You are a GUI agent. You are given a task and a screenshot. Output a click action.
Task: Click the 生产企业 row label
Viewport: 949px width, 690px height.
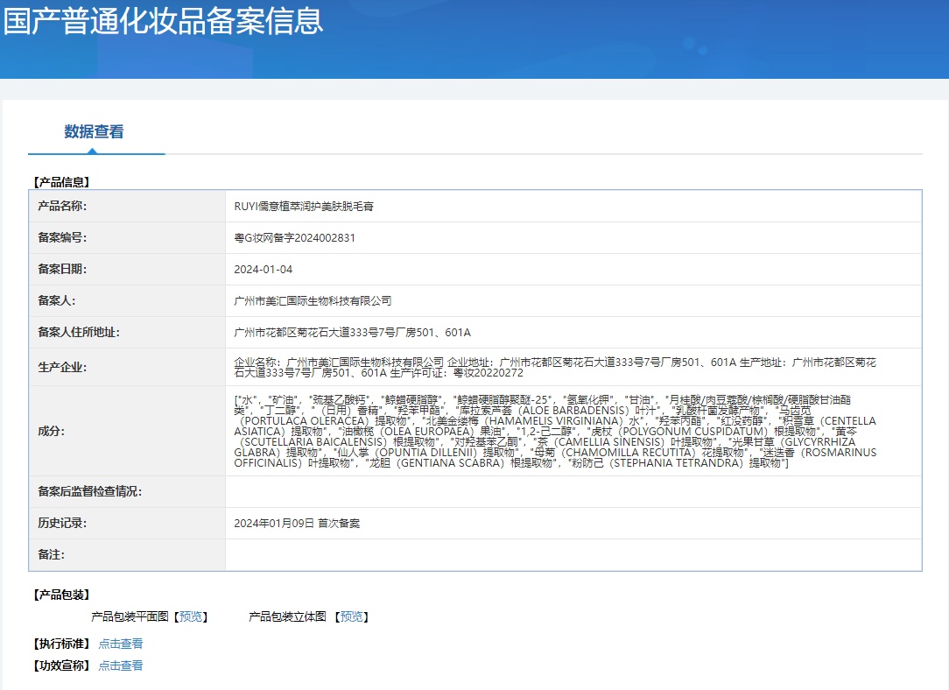[62, 368]
